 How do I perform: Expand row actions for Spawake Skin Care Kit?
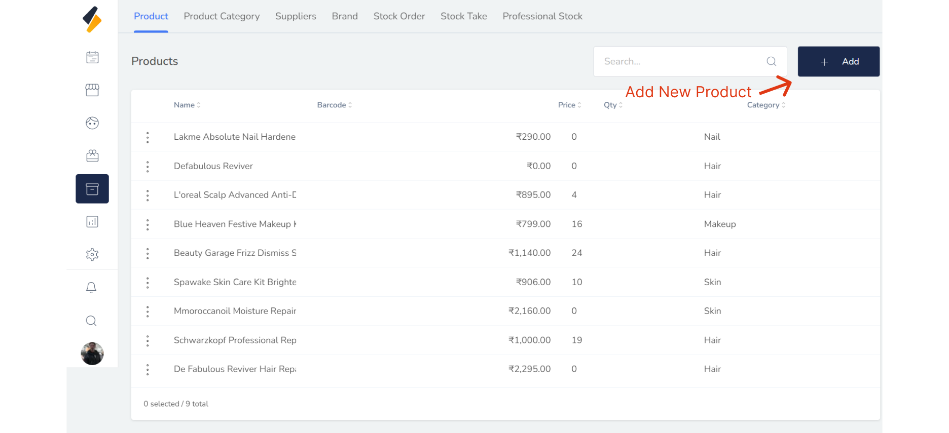coord(148,283)
